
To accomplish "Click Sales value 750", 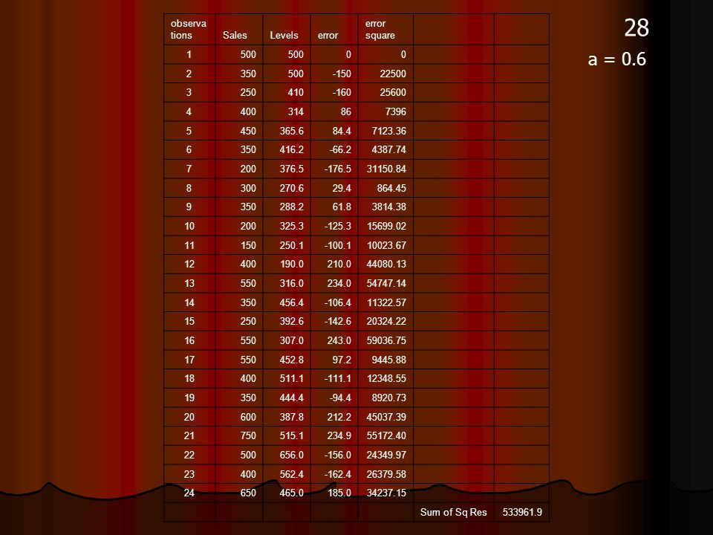I will (x=248, y=436).
